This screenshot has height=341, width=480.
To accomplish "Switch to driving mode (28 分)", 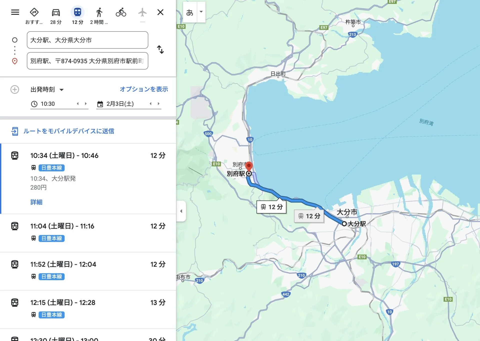I will (56, 13).
